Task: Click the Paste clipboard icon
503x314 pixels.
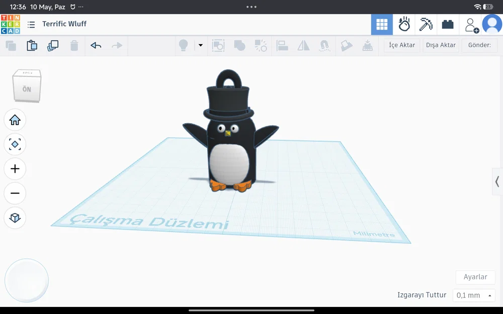Action: pos(32,46)
